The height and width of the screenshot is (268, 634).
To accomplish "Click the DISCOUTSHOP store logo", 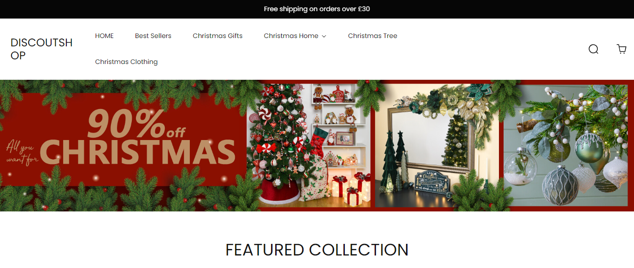I will pos(42,49).
